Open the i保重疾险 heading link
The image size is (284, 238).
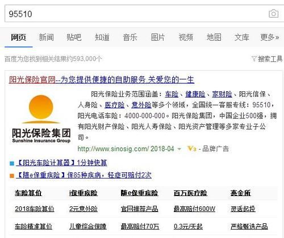(x=83, y=193)
